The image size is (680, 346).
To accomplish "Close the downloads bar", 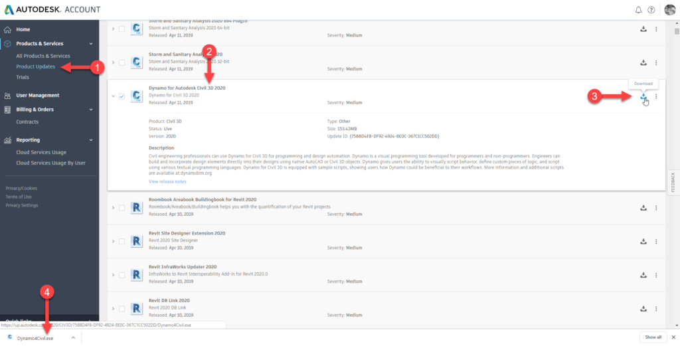I will coord(673,337).
